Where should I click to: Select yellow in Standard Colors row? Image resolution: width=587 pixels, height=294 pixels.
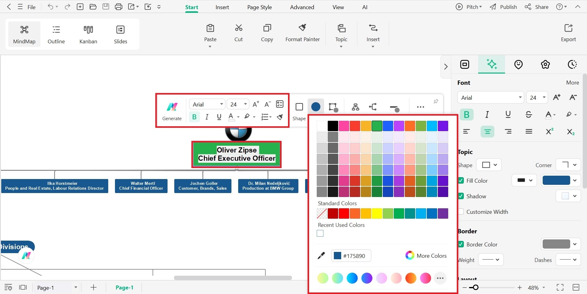[377, 213]
